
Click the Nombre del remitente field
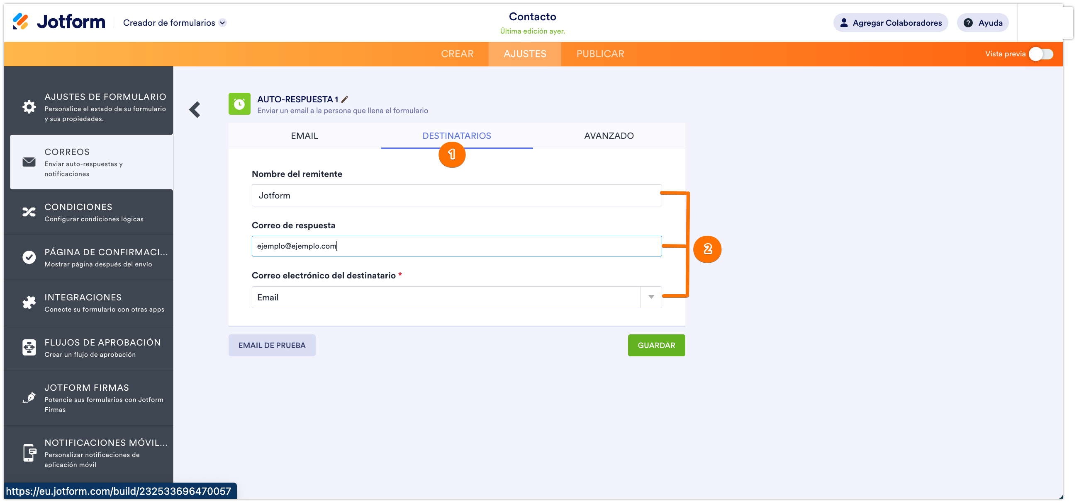pos(457,196)
